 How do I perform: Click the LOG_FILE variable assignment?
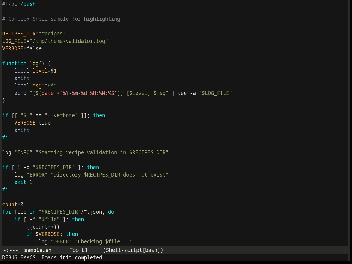click(55, 41)
